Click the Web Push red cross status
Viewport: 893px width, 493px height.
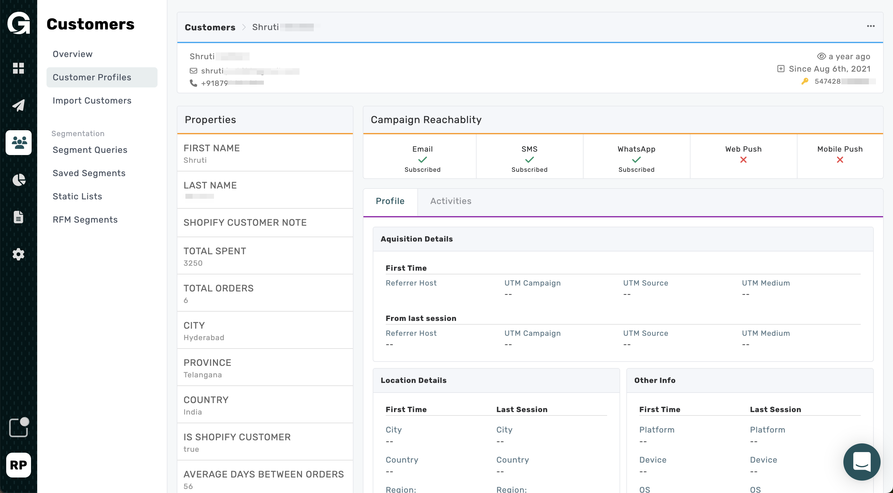click(743, 160)
